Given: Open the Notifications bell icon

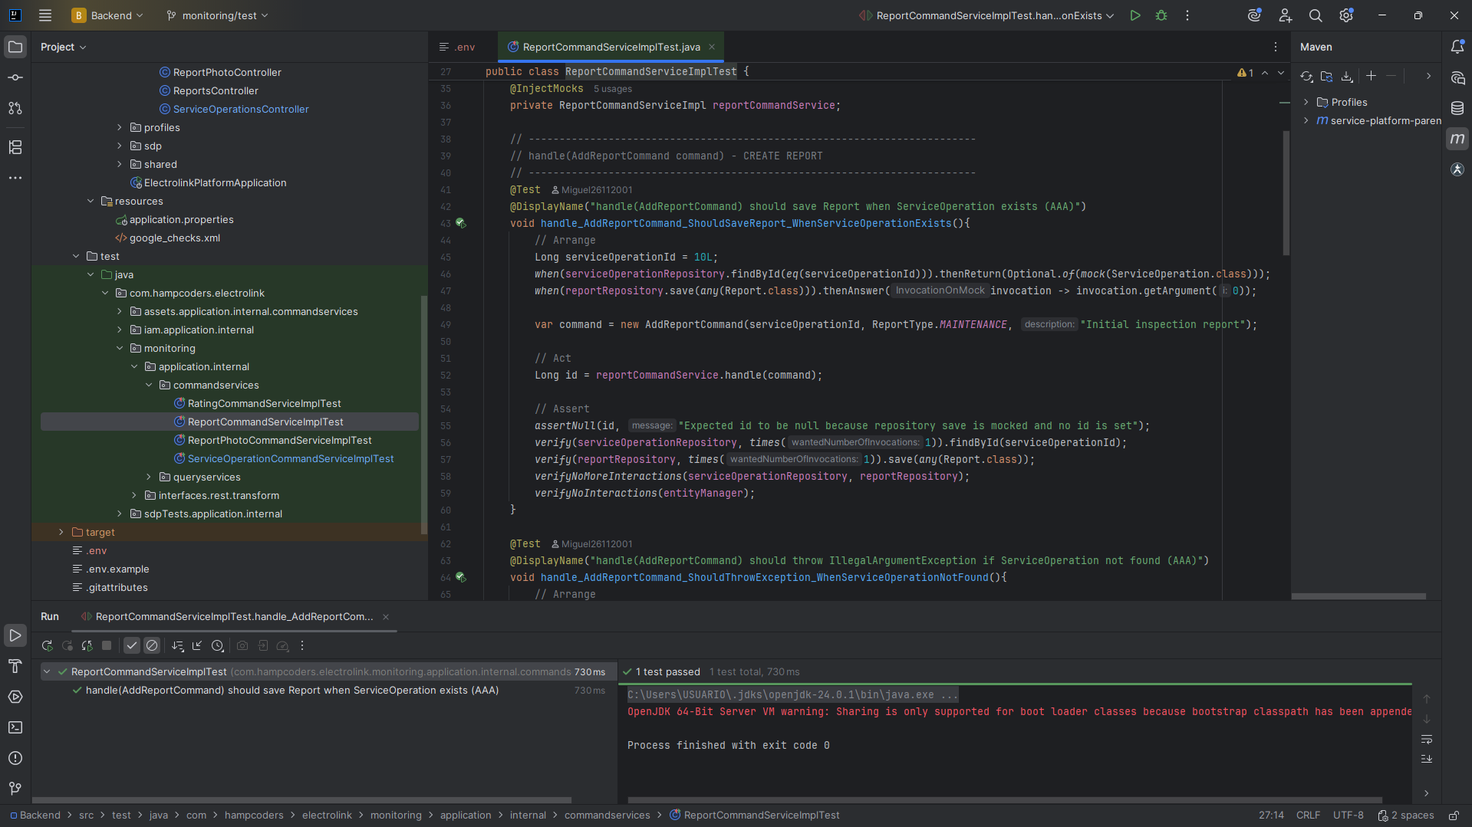Looking at the screenshot, I should [x=1457, y=47].
